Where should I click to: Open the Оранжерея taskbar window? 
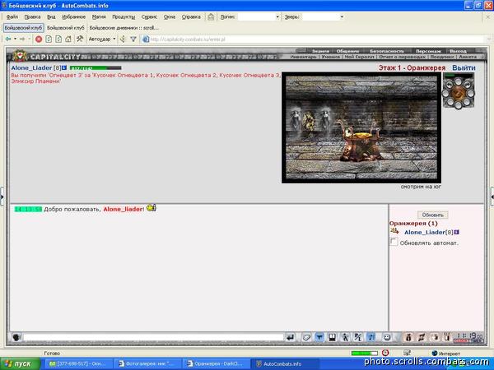point(216,364)
